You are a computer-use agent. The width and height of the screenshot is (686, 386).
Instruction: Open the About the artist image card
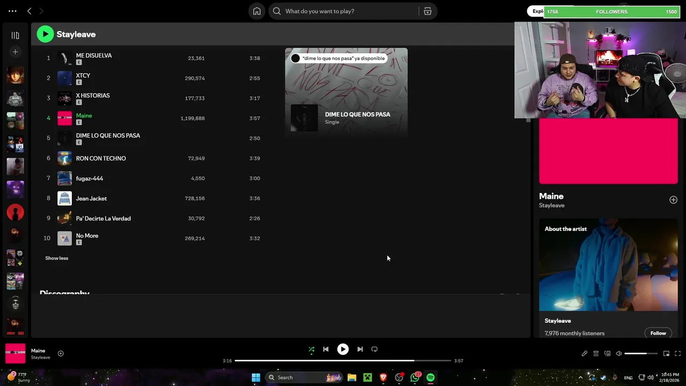pos(608,265)
